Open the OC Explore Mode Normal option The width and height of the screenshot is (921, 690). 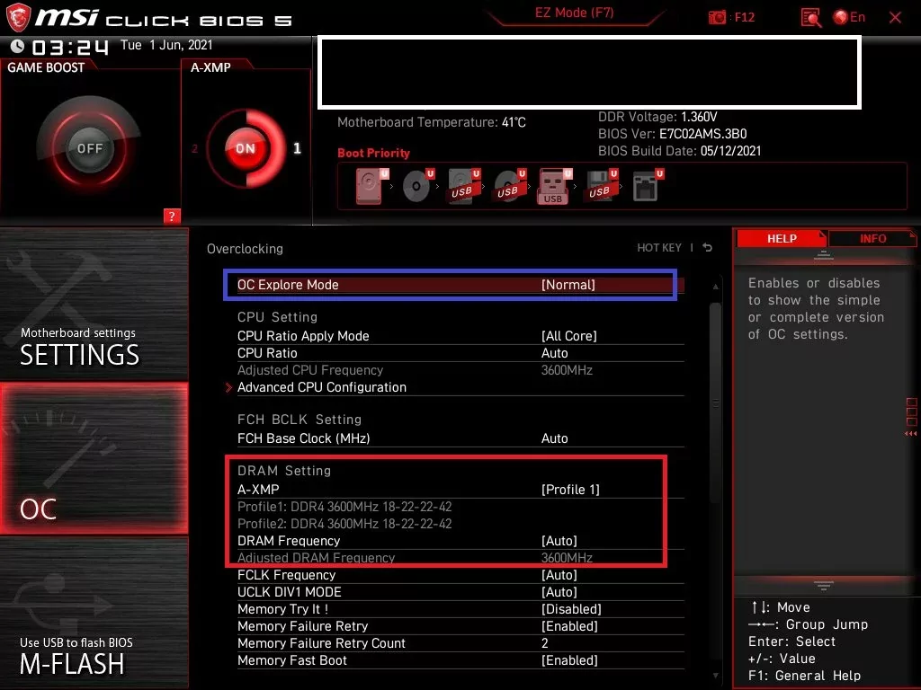tap(568, 285)
